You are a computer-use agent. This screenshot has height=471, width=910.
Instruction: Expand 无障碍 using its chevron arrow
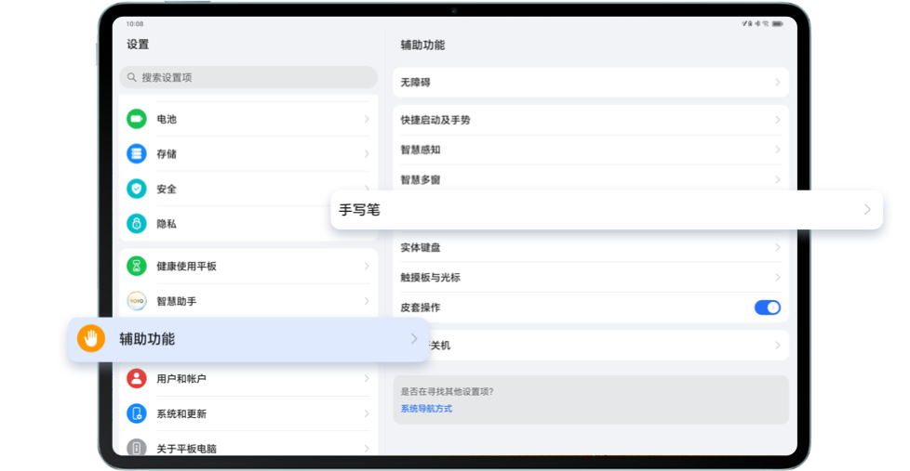777,83
